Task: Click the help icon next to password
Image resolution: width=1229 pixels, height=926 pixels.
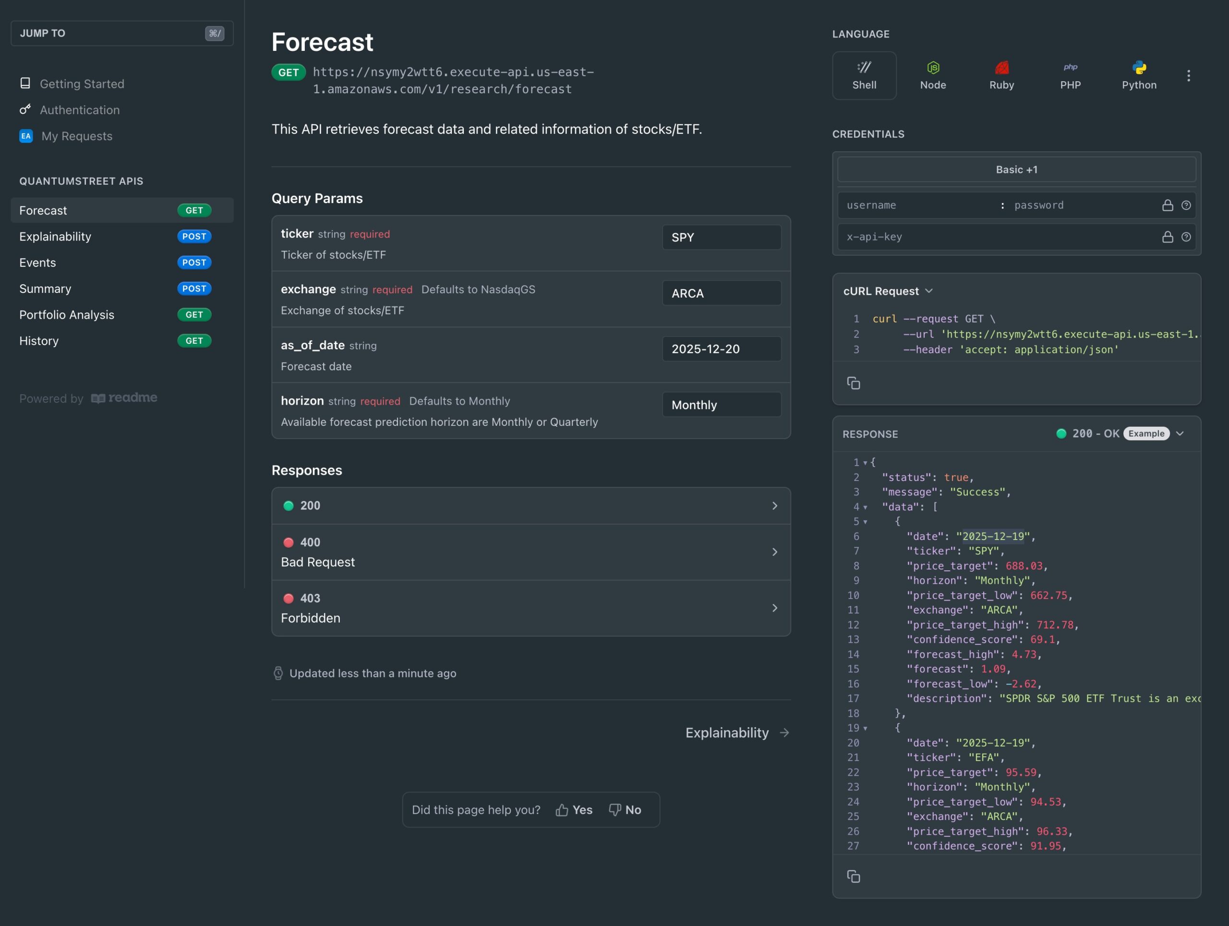Action: point(1186,205)
